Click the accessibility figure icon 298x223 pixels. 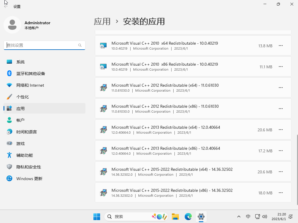9,155
